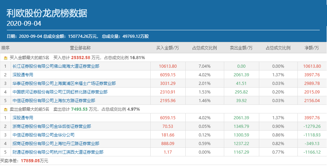
Task: Click the 0.05% cell
Action: (x=205, y=126)
